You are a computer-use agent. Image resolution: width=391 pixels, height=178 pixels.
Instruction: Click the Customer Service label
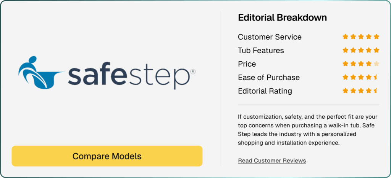tap(270, 37)
